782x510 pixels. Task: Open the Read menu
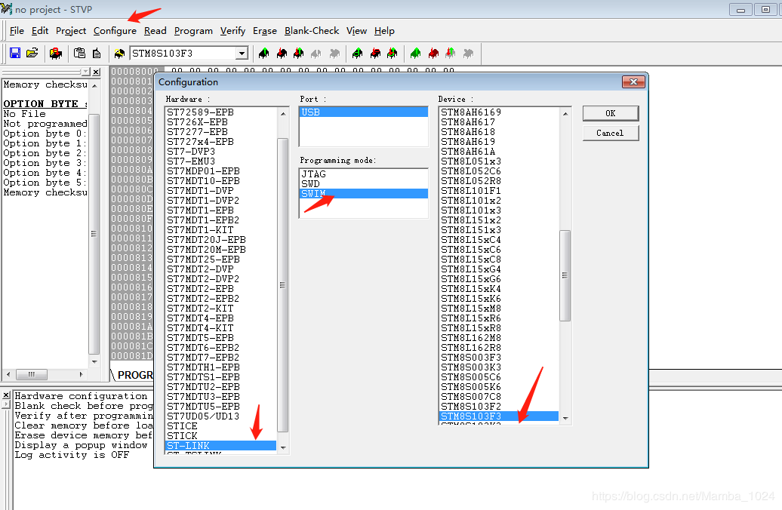click(x=155, y=31)
